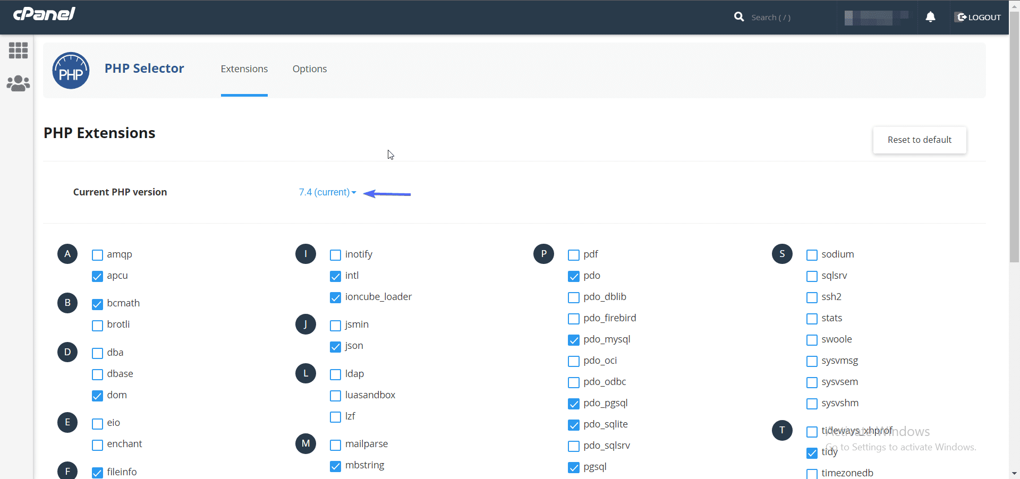Screen dimensions: 1020x479
Task: Uncheck the tidy extension
Action: [x=812, y=452]
